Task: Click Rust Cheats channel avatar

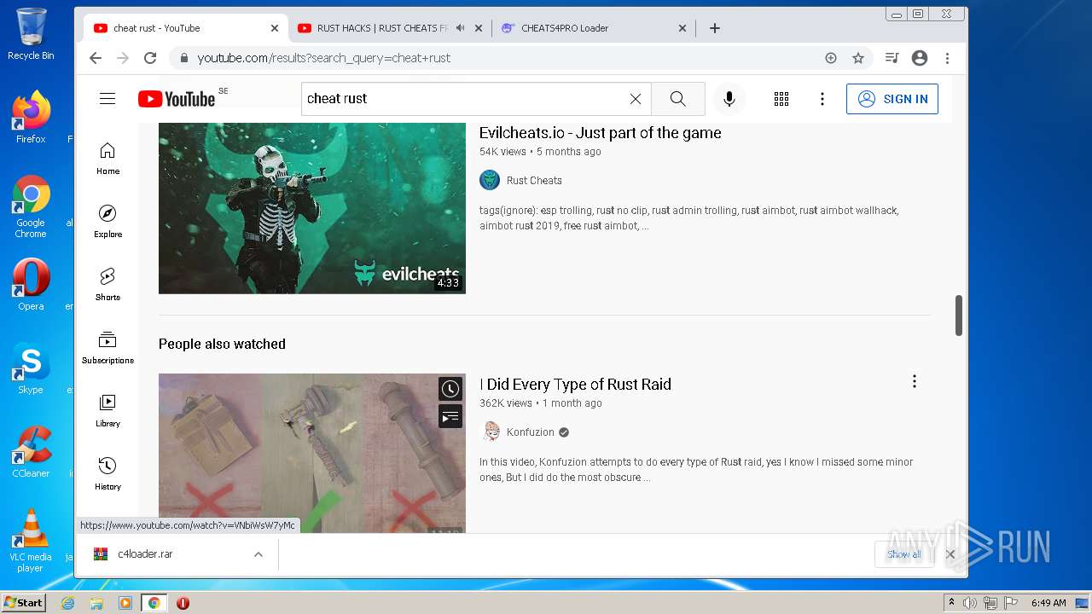Action: point(490,180)
